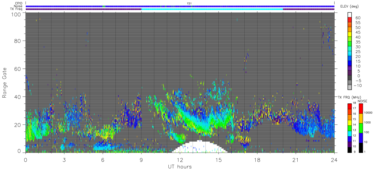The width and height of the screenshot is (376, 173).
Task: Select the green segment of the NOISE color bar
Action: pos(361,128)
